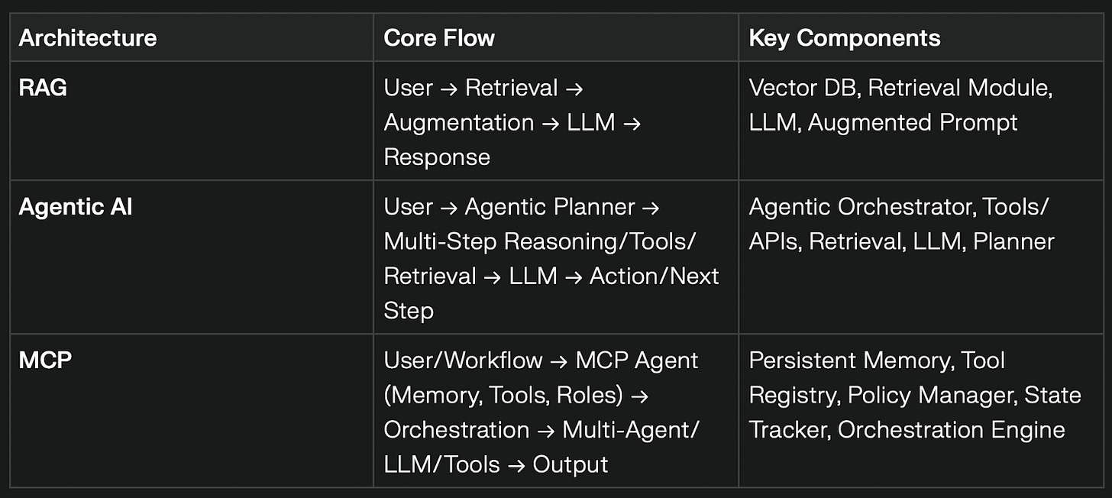
Task: Click the Core Flow column header
Action: point(439,38)
